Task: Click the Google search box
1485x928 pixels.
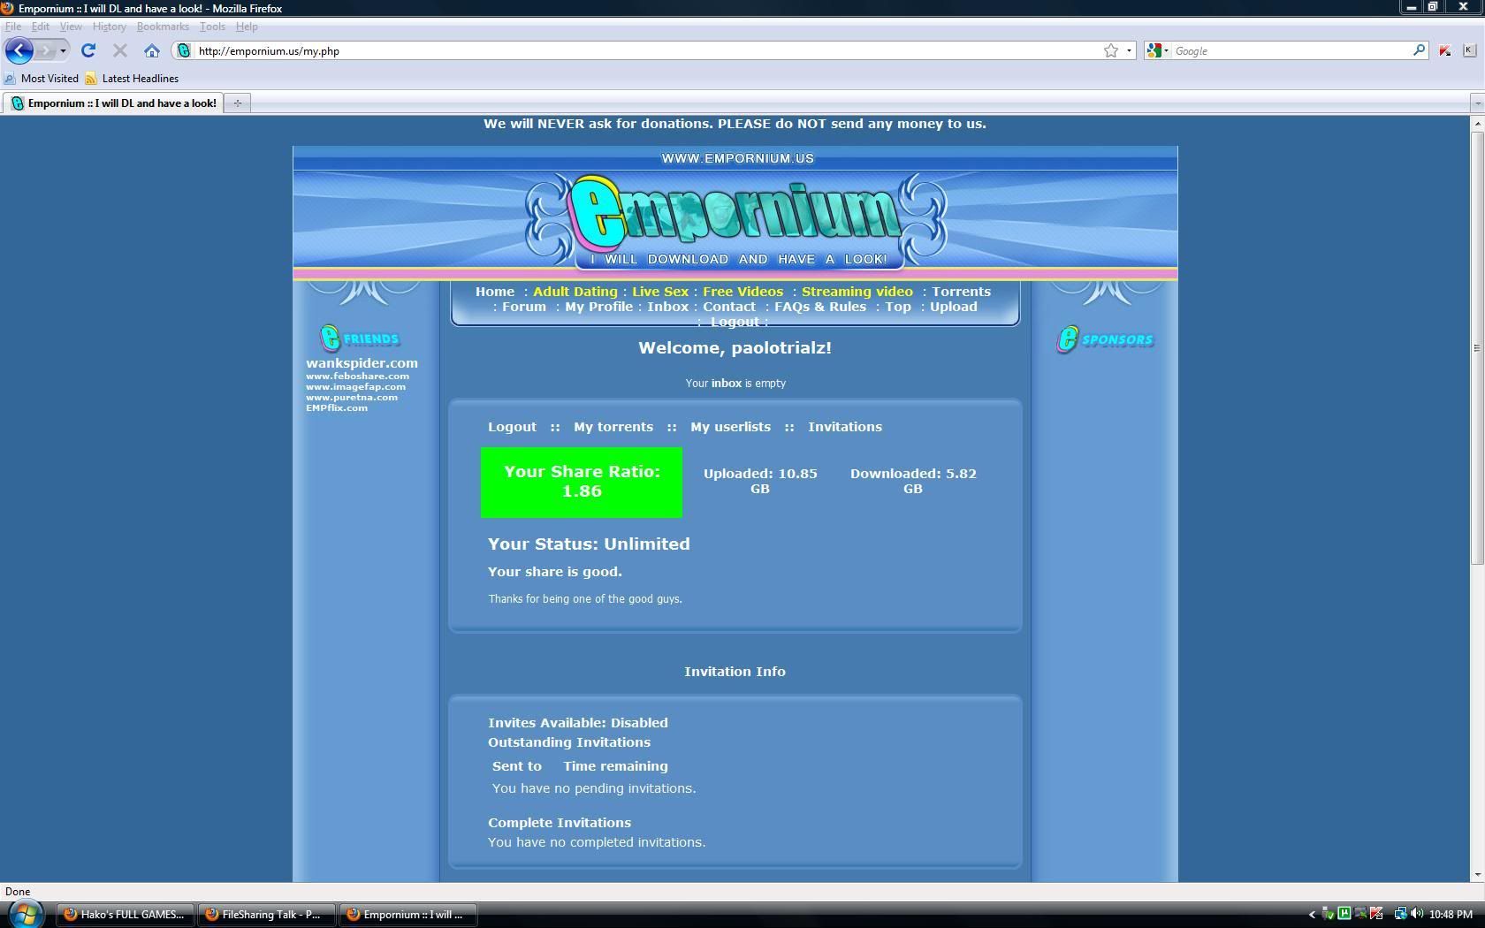Action: (x=1291, y=51)
